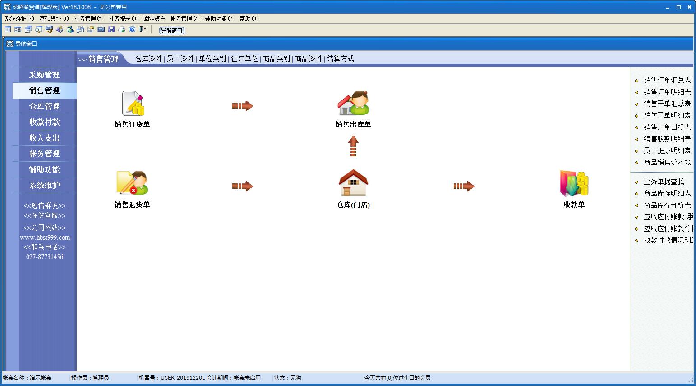
Task: Click the printer icon in the toolbar
Action: [122, 30]
